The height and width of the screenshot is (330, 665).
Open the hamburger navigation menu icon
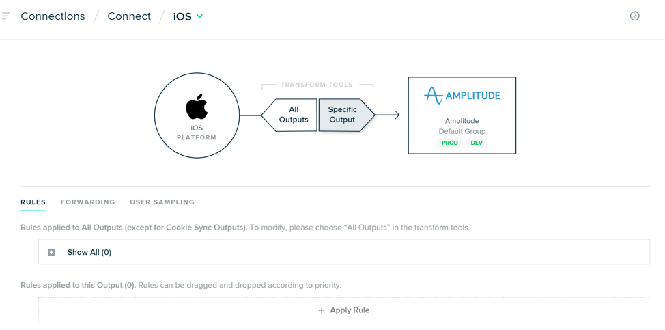coord(5,16)
